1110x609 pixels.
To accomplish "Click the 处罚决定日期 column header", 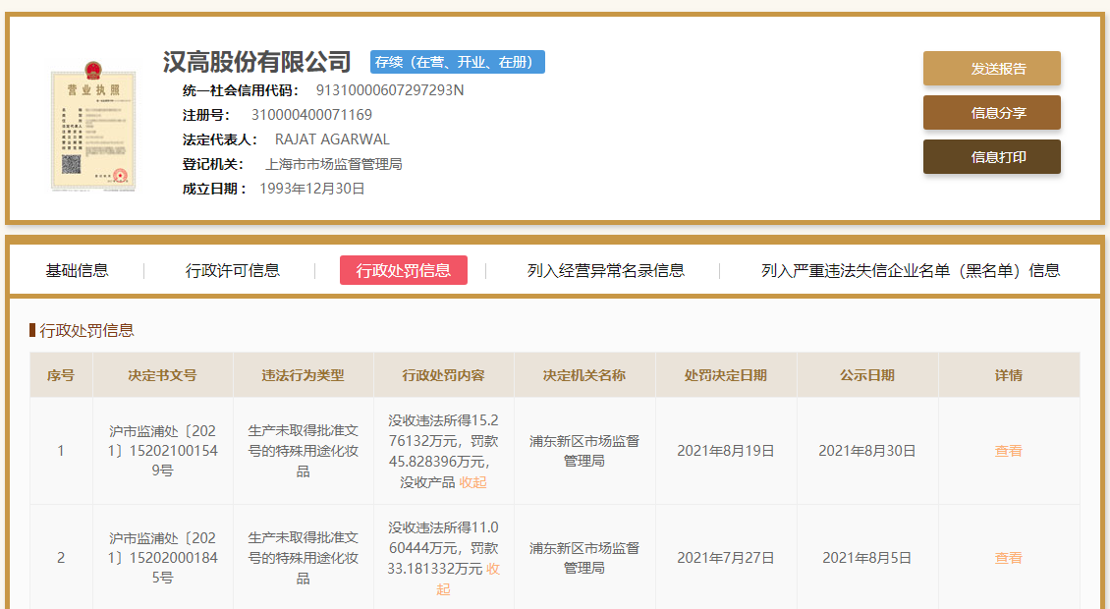I will click(x=726, y=375).
